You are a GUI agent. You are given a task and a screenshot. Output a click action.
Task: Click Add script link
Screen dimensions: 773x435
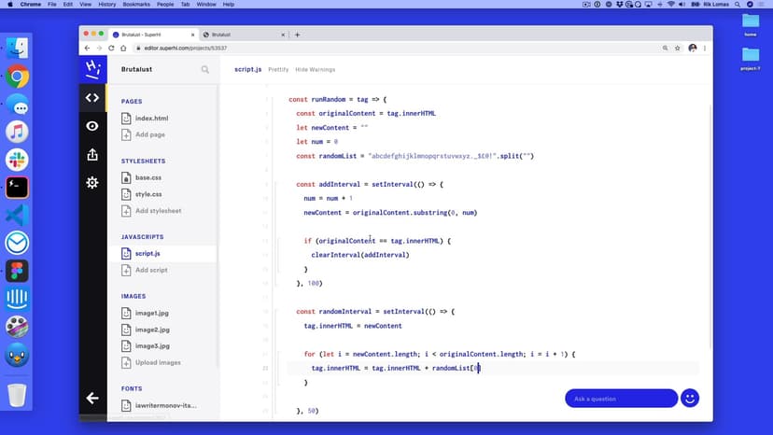151,270
